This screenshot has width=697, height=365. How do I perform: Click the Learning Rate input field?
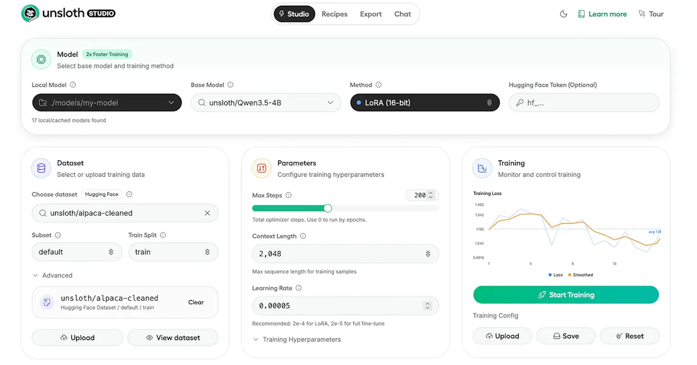coord(346,305)
